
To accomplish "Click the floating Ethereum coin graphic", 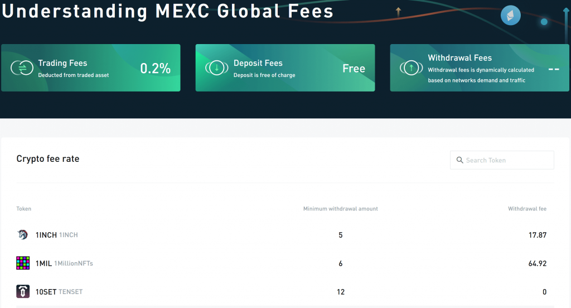I will 511,15.
